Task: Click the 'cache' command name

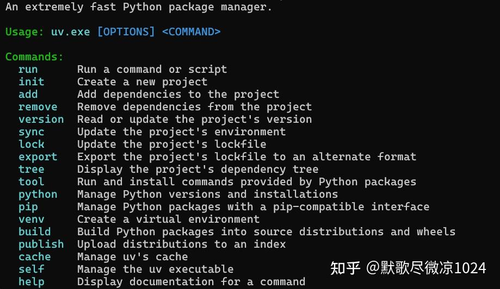Action: [34, 257]
